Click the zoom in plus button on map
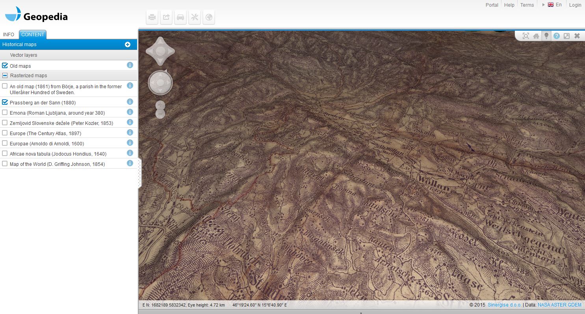The height and width of the screenshot is (314, 585). [x=160, y=105]
